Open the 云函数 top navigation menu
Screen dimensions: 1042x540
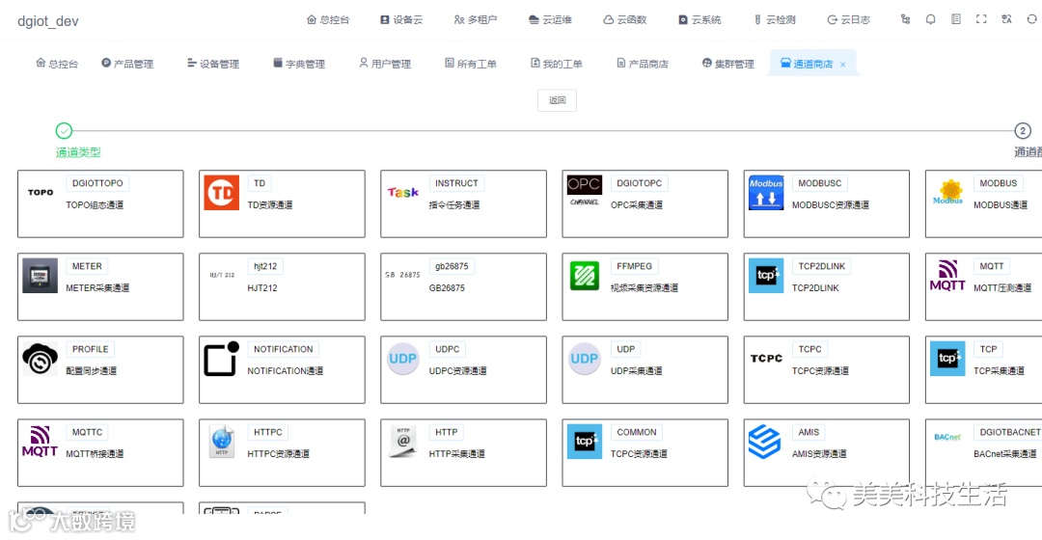point(624,20)
